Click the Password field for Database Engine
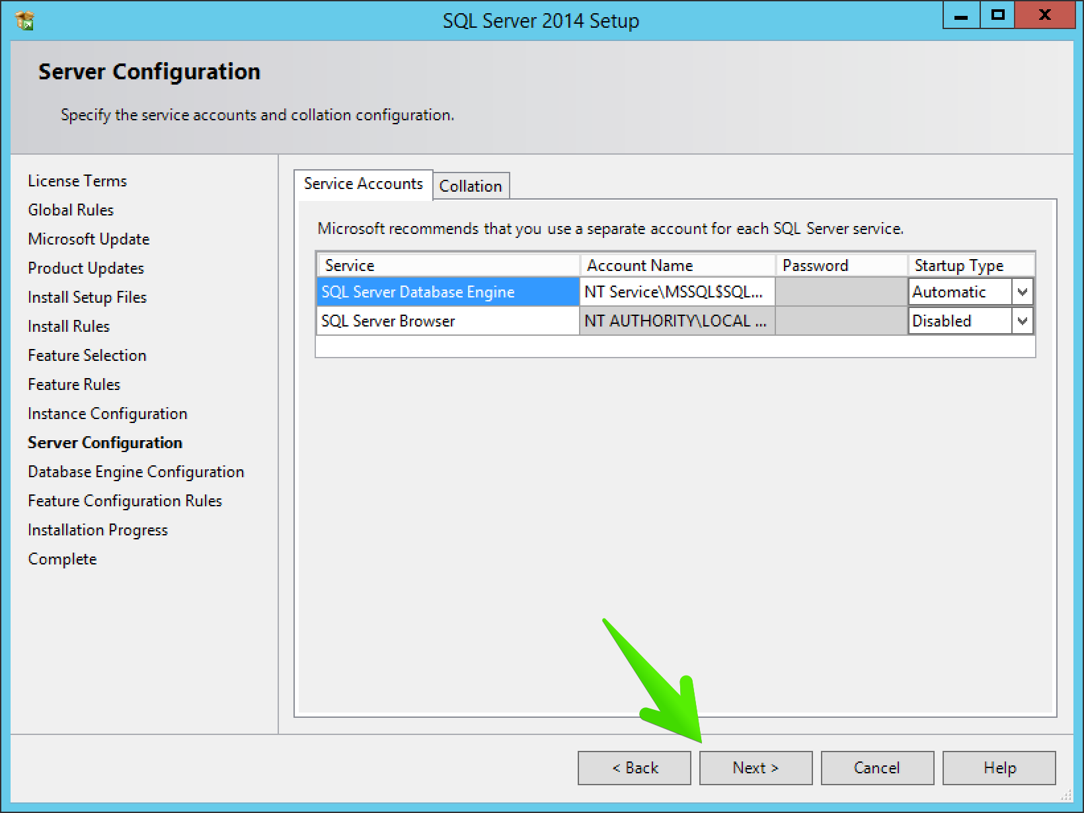The height and width of the screenshot is (813, 1084). pos(841,291)
